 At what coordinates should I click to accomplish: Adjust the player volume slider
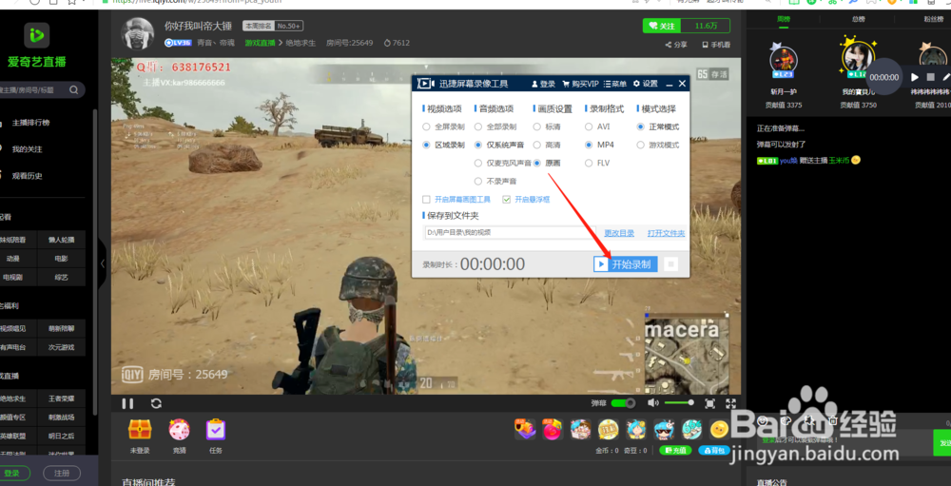point(679,403)
